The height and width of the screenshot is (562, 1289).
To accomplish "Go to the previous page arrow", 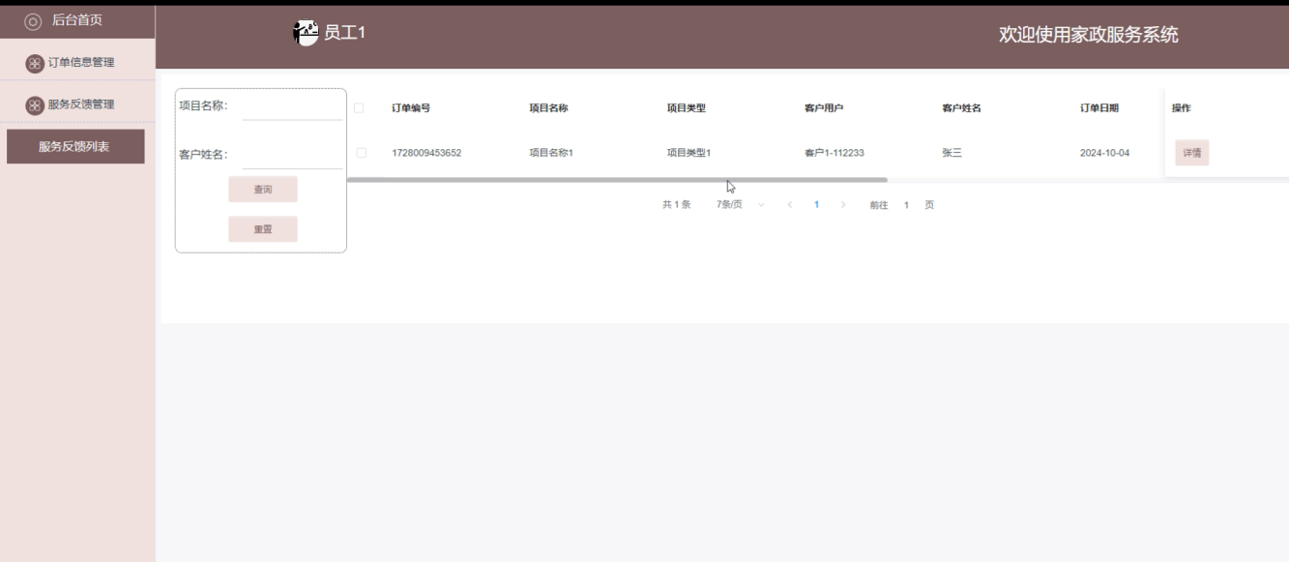I will tap(790, 205).
